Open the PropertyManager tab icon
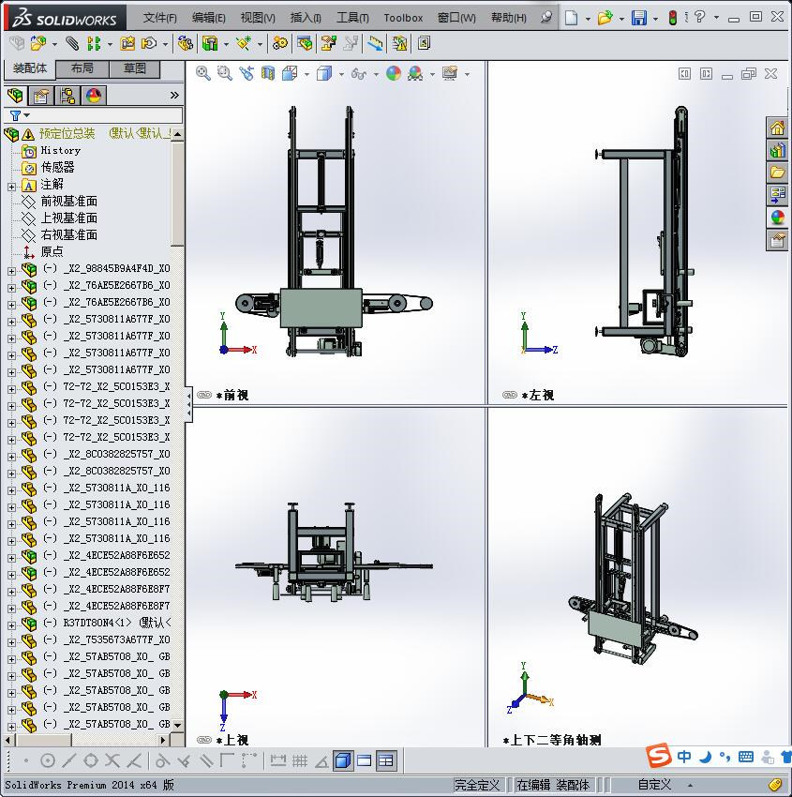 (41, 96)
